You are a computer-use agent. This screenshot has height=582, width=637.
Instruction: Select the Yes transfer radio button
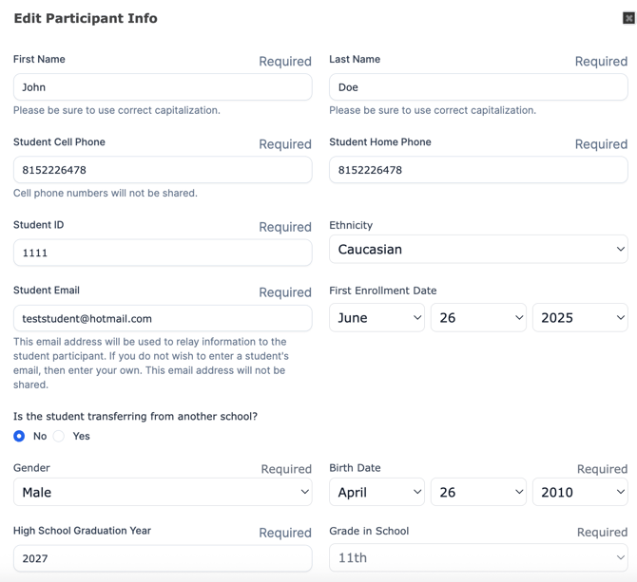click(x=59, y=436)
